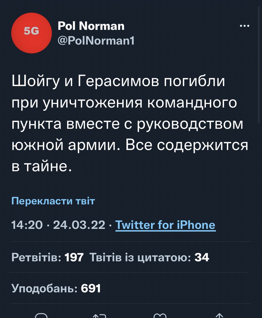Image resolution: width=262 pixels, height=318 pixels.
Task: Show the Твітів із цитатою: 34 list
Action: (x=150, y=257)
